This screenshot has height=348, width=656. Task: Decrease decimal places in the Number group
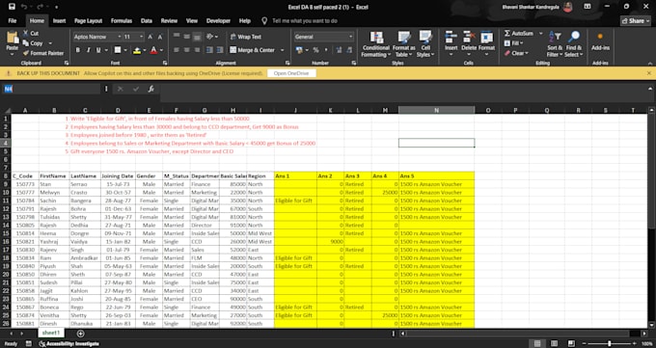(349, 50)
